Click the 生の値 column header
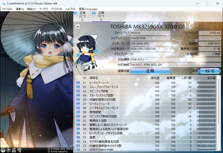 [x=206, y=78]
